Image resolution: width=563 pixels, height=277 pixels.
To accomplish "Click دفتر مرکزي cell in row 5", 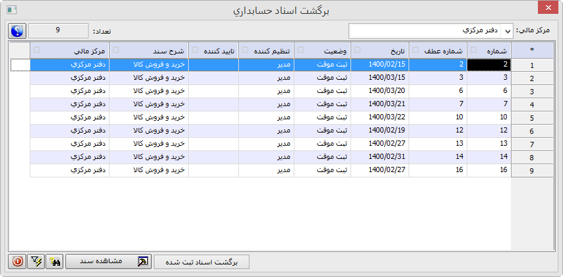I will click(70, 117).
